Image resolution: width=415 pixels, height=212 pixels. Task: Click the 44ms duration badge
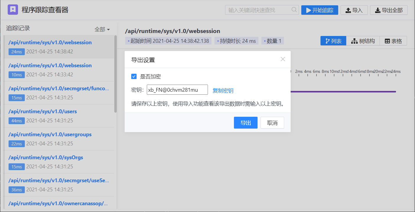pyautogui.click(x=17, y=121)
